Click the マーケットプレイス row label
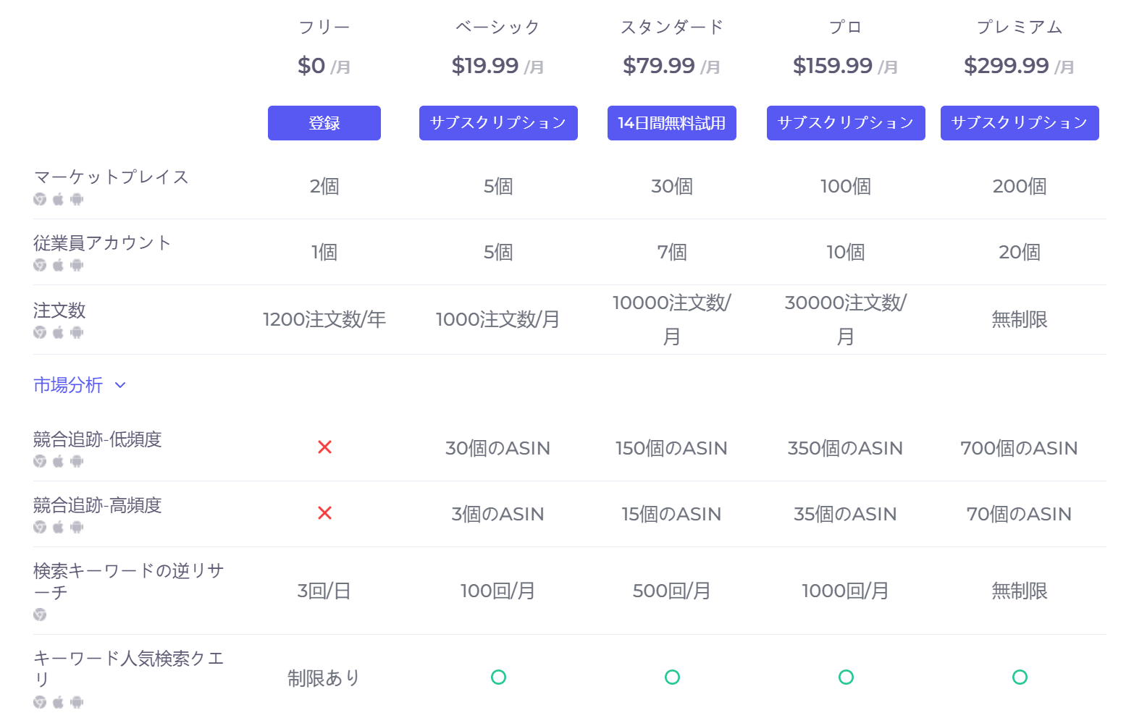Viewport: 1134px width, 718px height. click(111, 177)
